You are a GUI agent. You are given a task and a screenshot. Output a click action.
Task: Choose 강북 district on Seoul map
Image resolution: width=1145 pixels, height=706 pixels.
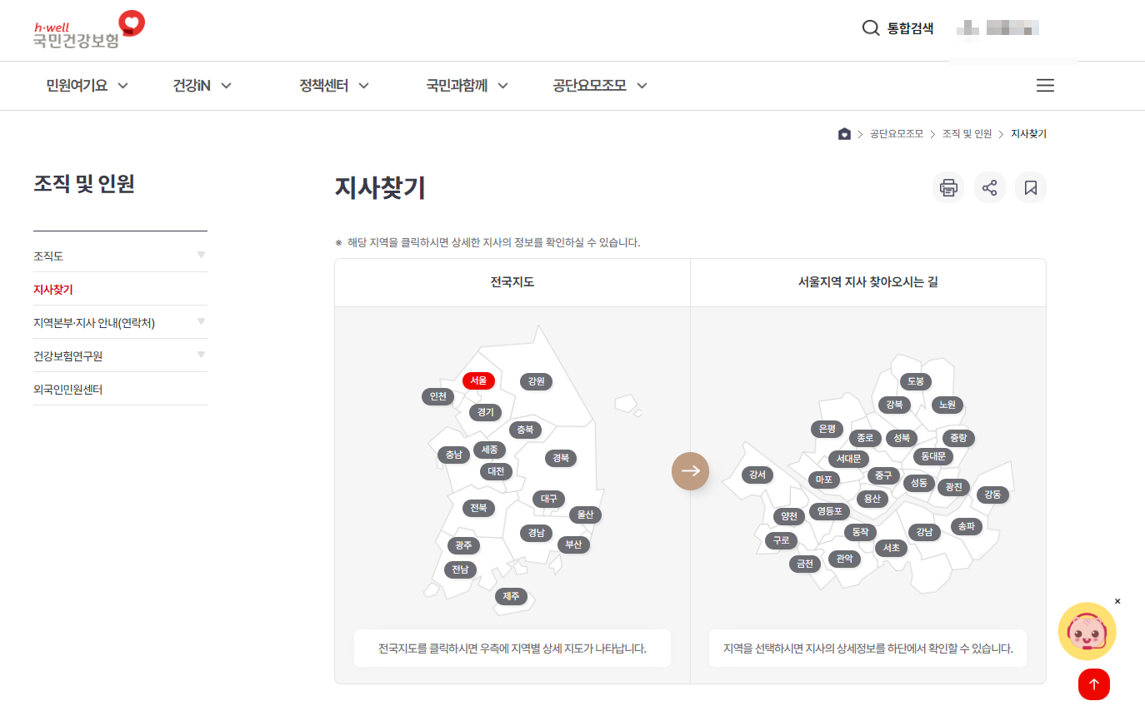(894, 405)
